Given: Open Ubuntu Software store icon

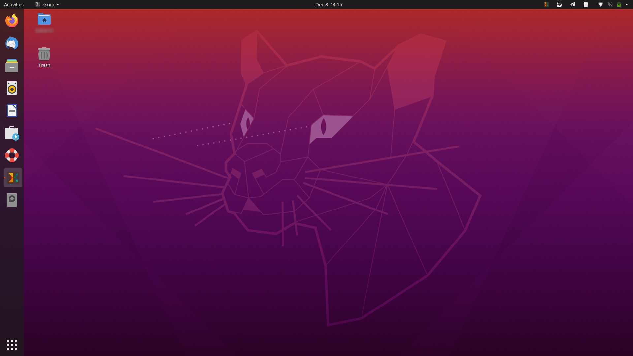Looking at the screenshot, I should point(12,133).
